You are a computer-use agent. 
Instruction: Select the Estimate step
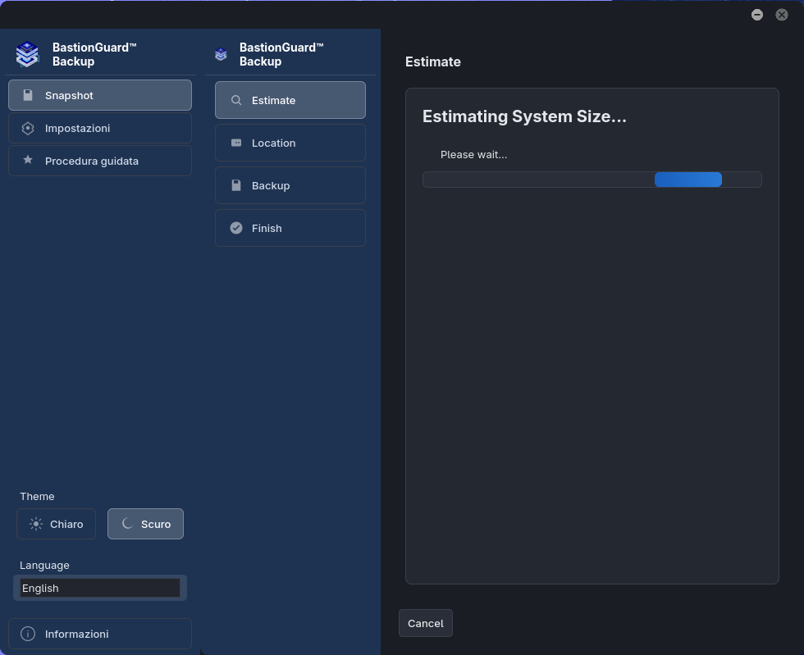click(x=290, y=100)
